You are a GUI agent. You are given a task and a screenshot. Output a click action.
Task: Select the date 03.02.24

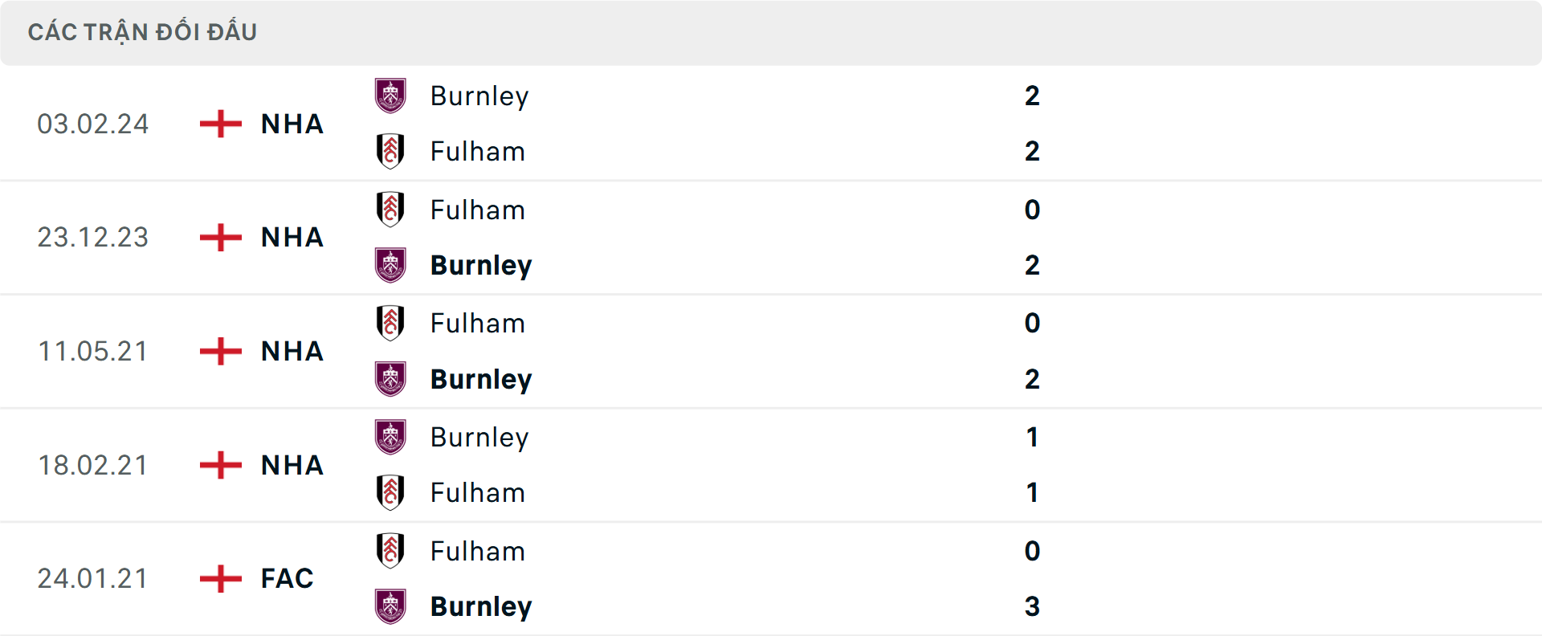(93, 124)
